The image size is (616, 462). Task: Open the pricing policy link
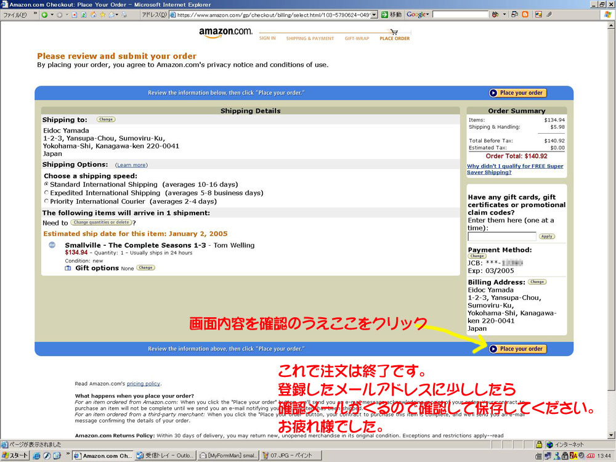[144, 384]
